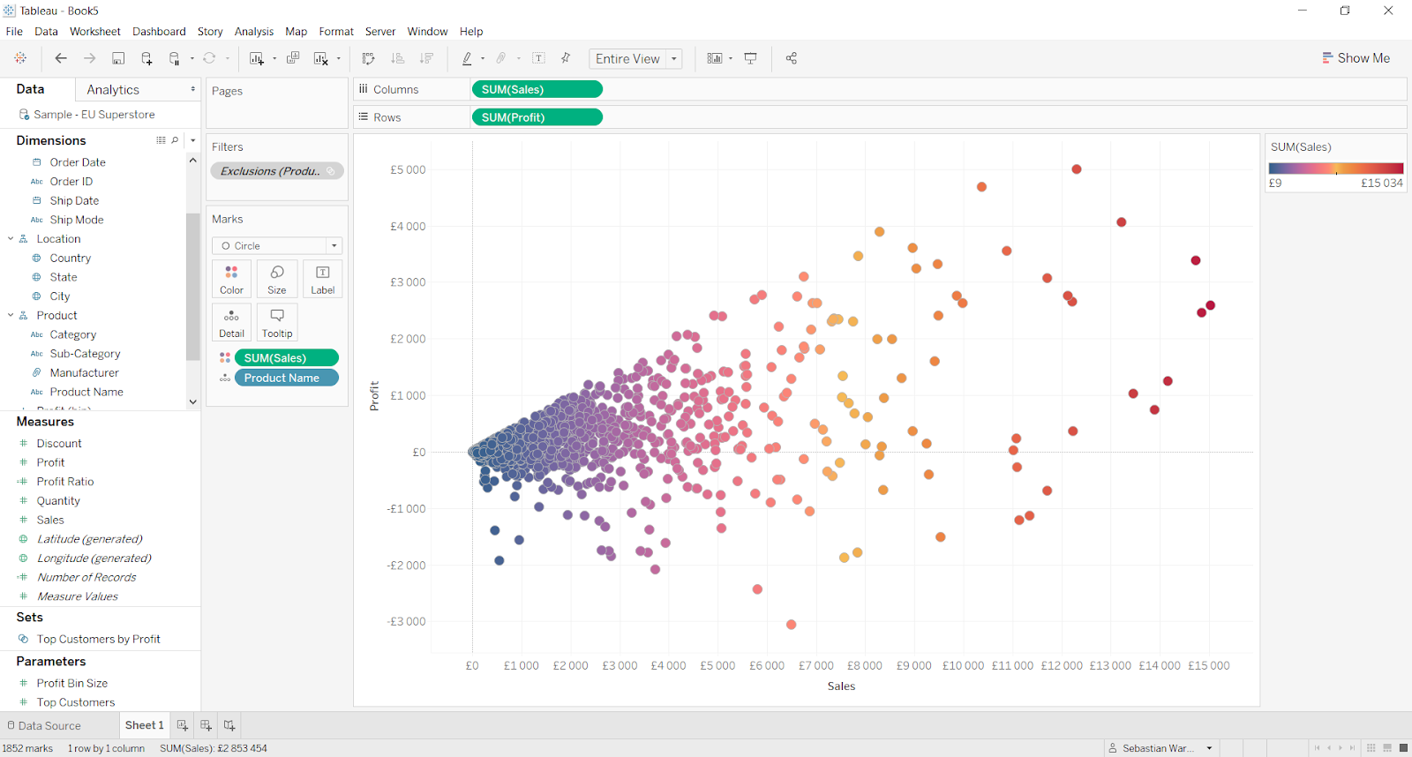Toggle Show Mark Labels icon

pos(538,58)
